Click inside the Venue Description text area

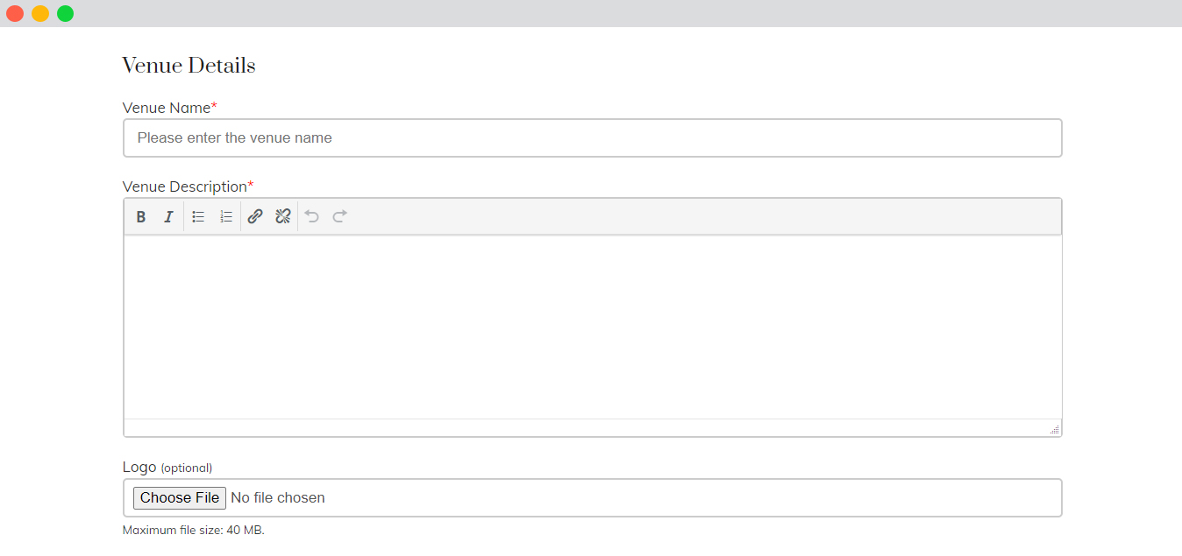[593, 327]
